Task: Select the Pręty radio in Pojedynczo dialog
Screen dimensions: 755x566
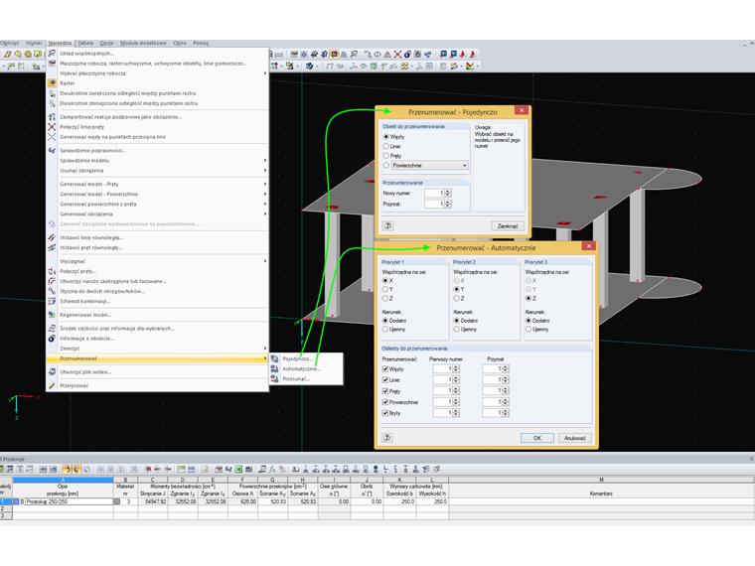Action: [386, 156]
